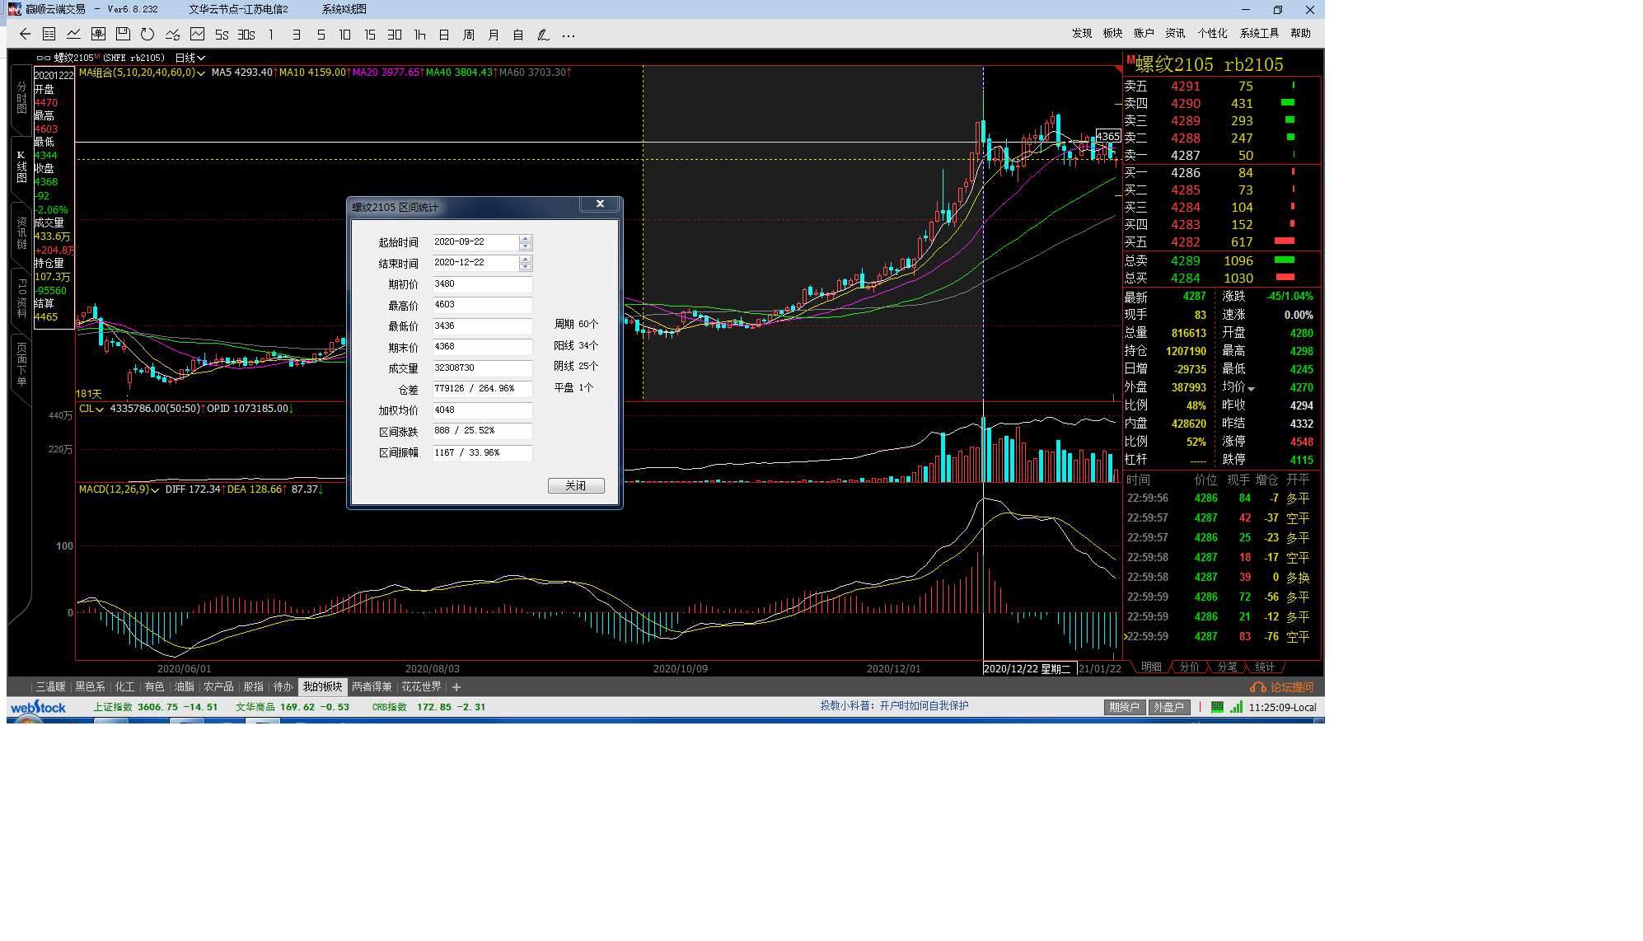Image resolution: width=1643 pixels, height=941 pixels.
Task: Expand MA组合 indicator dropdown
Action: pyautogui.click(x=201, y=73)
